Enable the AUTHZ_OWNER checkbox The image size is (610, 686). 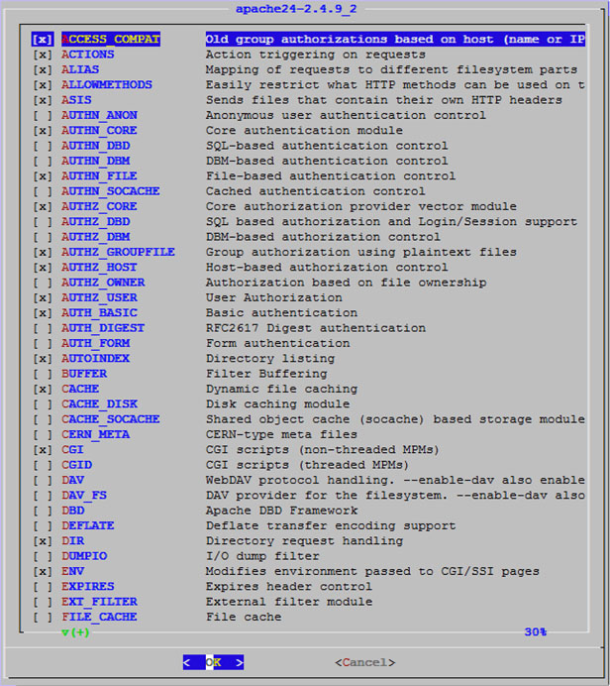(x=43, y=283)
